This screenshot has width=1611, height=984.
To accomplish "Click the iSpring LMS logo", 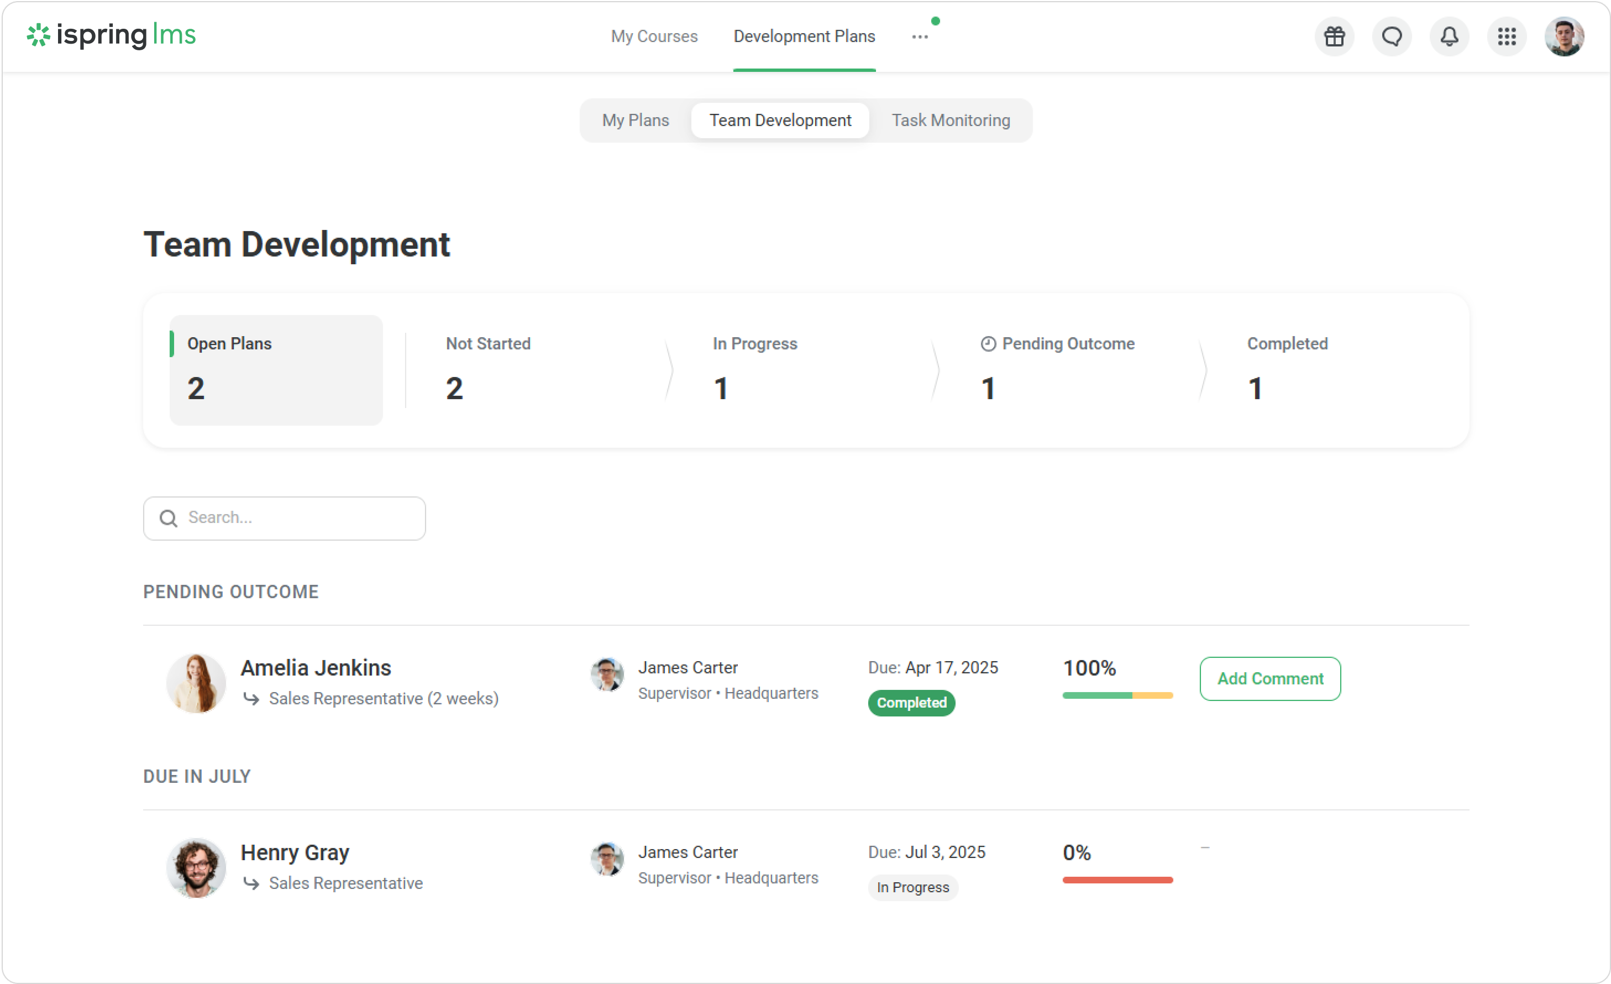I will [x=111, y=35].
